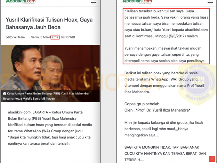Click paragraph 'Berikut ini tulisan hoax yang beredar'
Image resolution: width=217 pixels, height=163 pixels.
point(164,82)
